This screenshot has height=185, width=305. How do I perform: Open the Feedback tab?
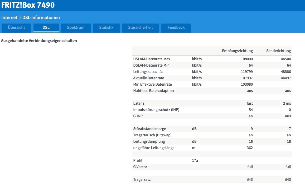point(176,28)
